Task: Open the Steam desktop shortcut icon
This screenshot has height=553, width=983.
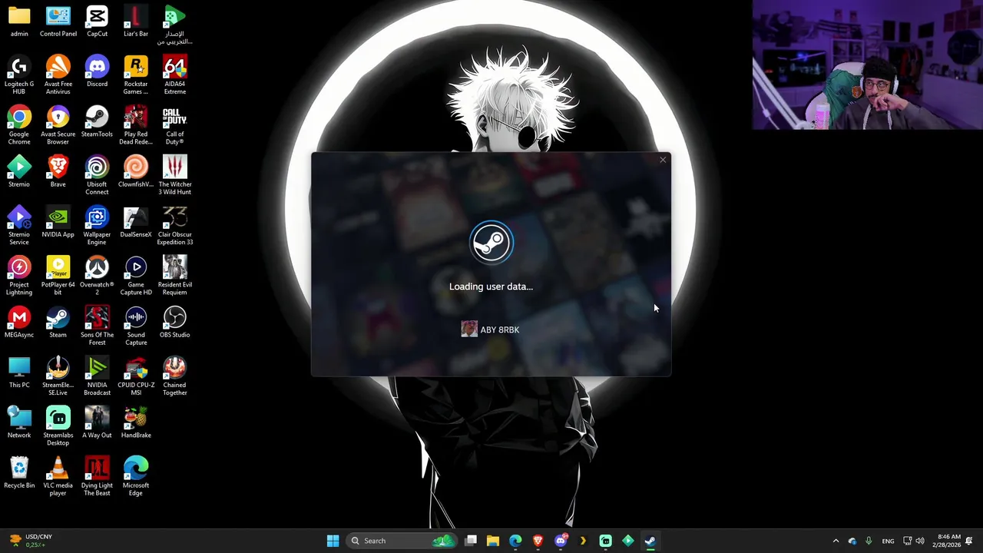Action: (x=58, y=322)
